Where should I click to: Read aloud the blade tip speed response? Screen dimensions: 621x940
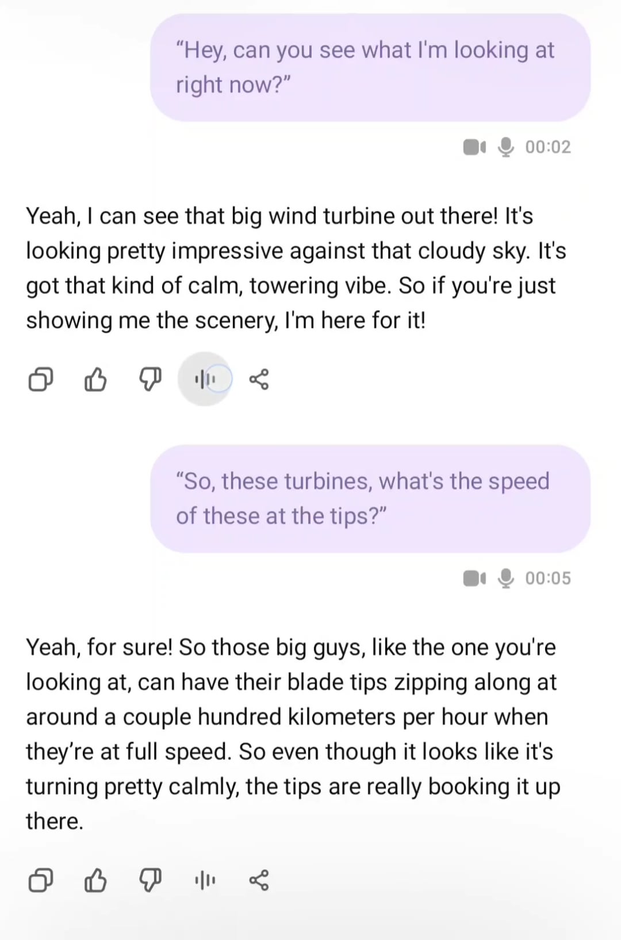coord(205,880)
